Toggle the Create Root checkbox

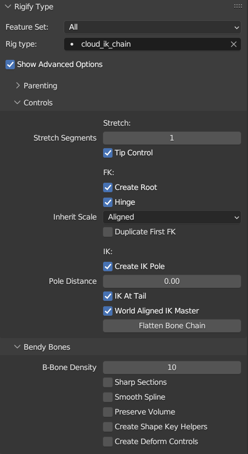click(108, 187)
